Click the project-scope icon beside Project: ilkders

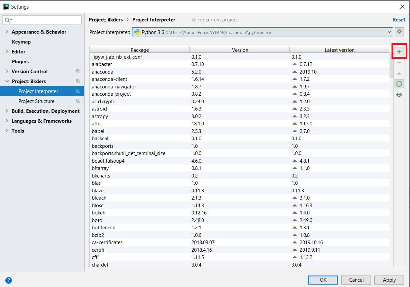pyautogui.click(x=78, y=81)
